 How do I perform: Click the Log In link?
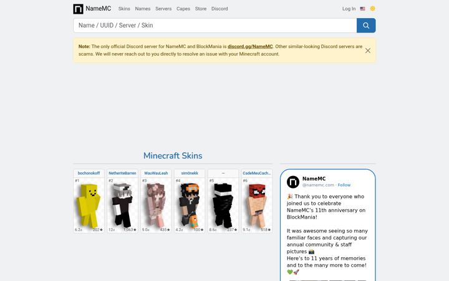[x=349, y=9]
